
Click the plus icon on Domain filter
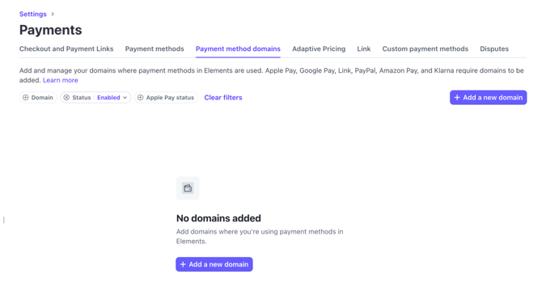[x=26, y=98]
